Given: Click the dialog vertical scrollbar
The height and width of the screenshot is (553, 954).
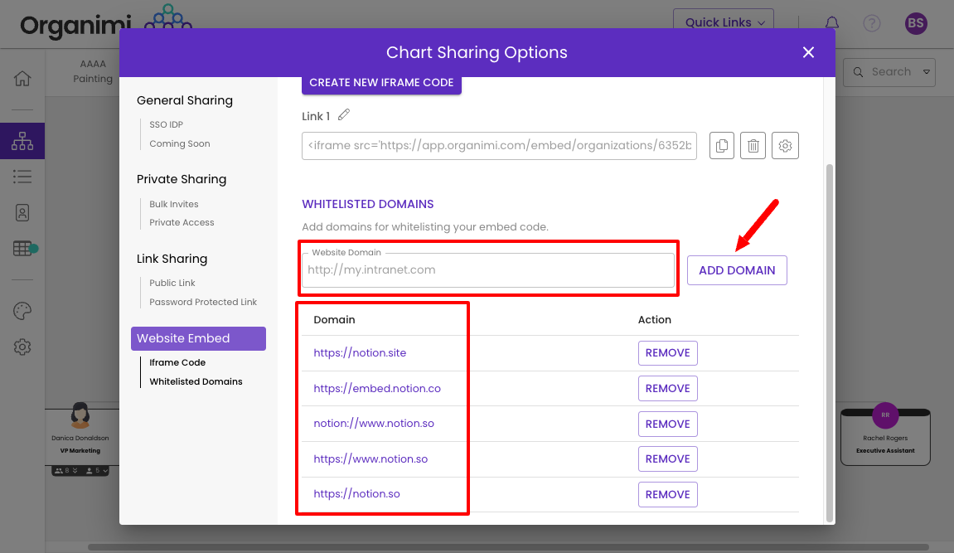Looking at the screenshot, I should click(x=829, y=342).
